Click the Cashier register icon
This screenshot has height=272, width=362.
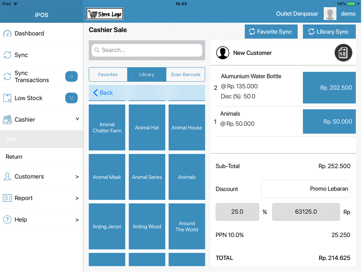click(x=7, y=120)
